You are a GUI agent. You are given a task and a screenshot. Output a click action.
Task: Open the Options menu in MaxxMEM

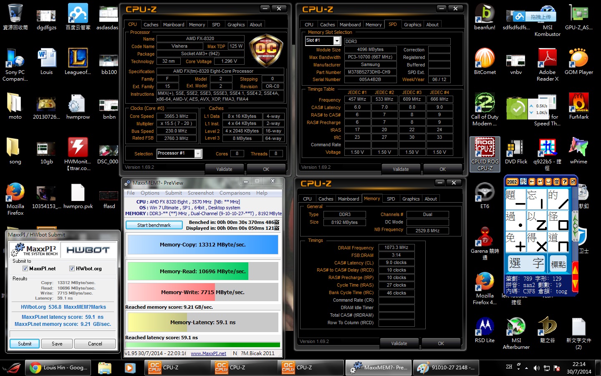150,193
